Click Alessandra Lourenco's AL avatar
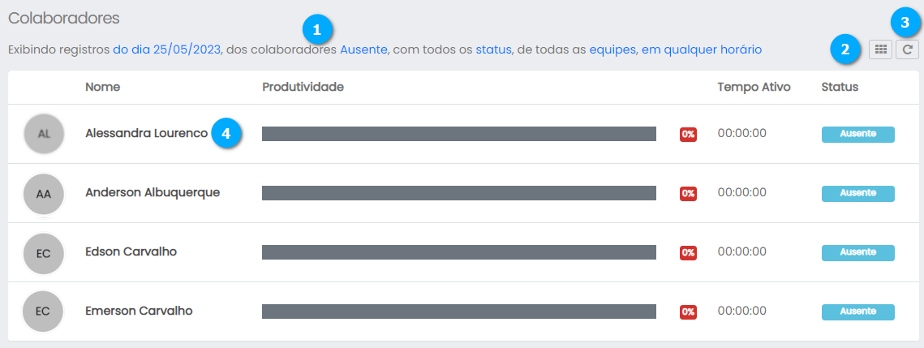The image size is (924, 348). [x=44, y=134]
